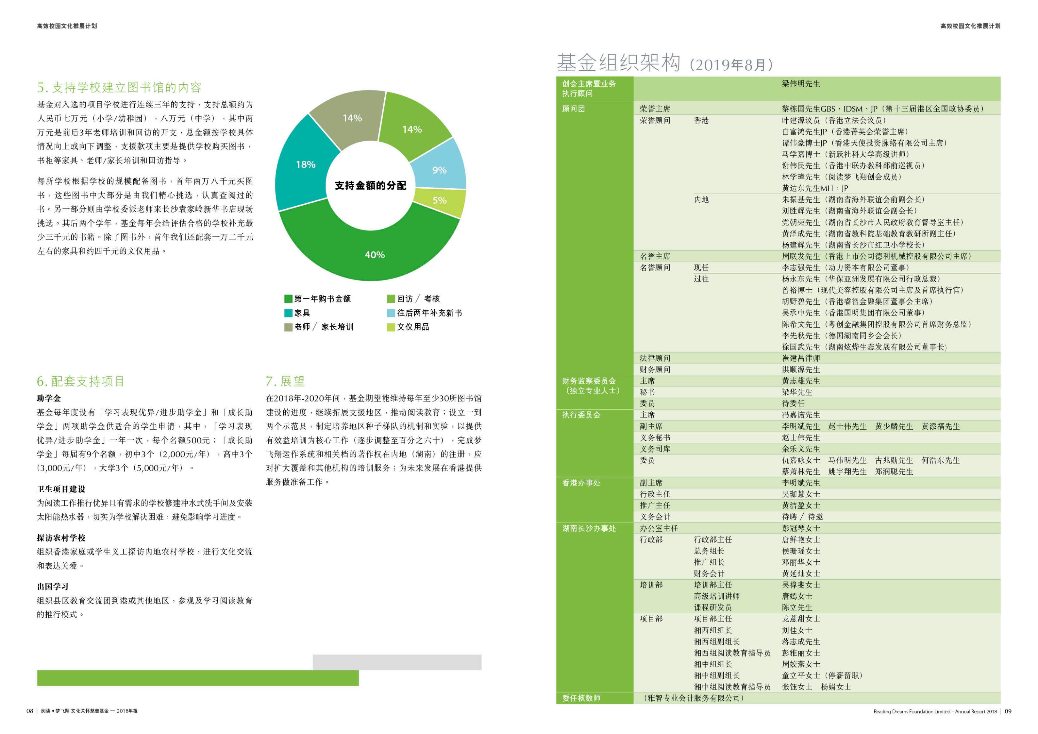Image resolution: width=1038 pixels, height=734 pixels.
Task: Click the 助学金 bold subheading
Action: click(x=48, y=399)
